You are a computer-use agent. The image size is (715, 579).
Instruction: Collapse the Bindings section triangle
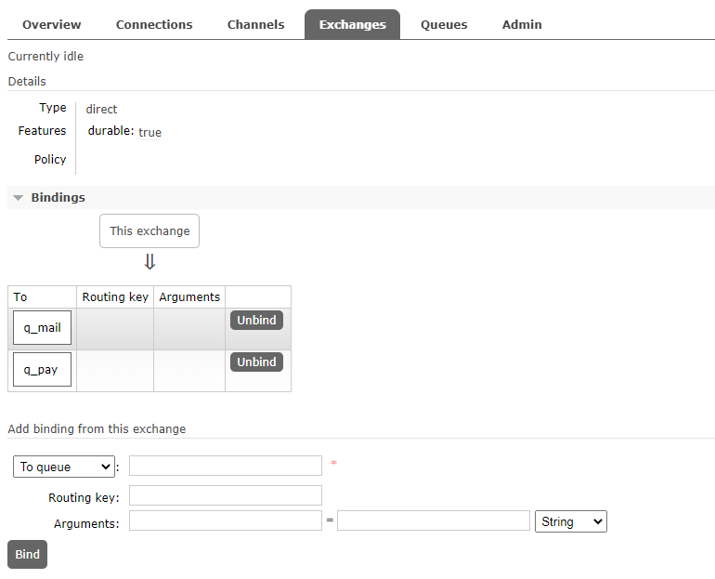(18, 198)
